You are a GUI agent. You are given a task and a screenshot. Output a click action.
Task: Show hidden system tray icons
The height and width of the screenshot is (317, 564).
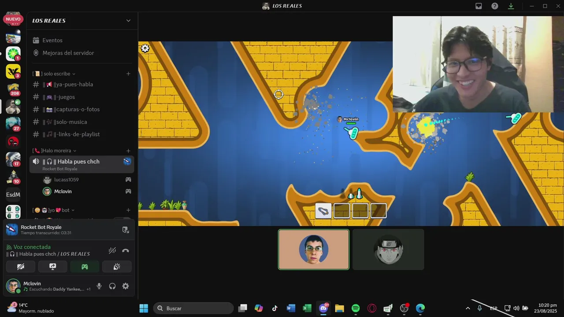[468, 308]
